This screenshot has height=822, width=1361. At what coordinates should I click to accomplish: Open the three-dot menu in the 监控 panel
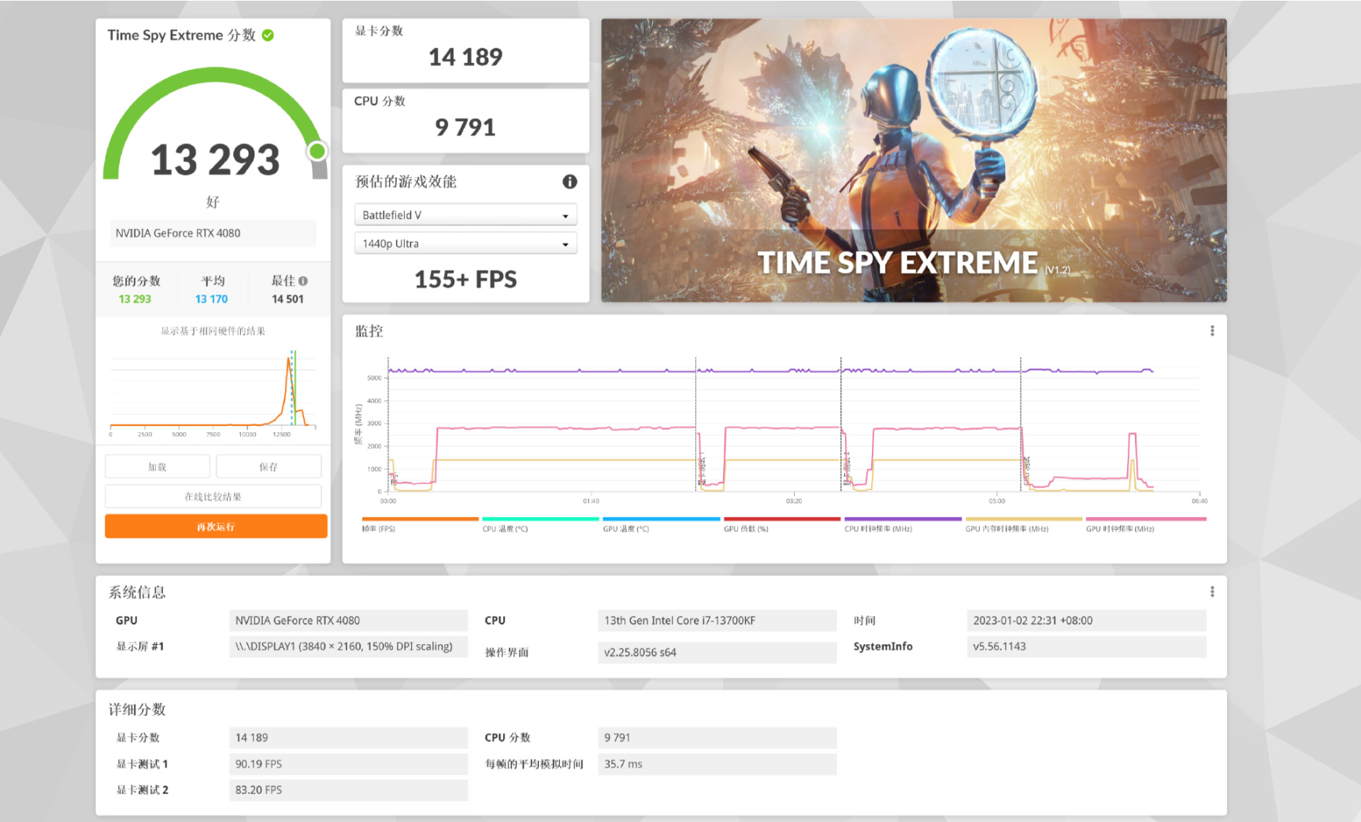1212,331
